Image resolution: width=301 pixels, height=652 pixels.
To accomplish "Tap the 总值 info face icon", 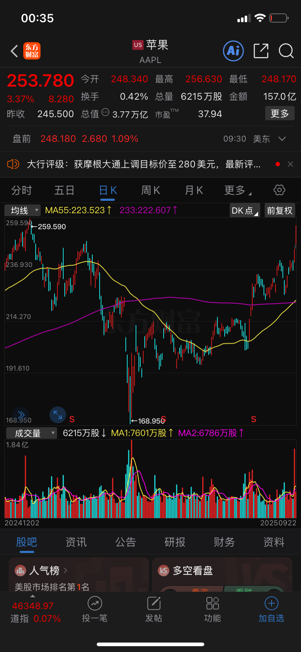I will [x=105, y=112].
